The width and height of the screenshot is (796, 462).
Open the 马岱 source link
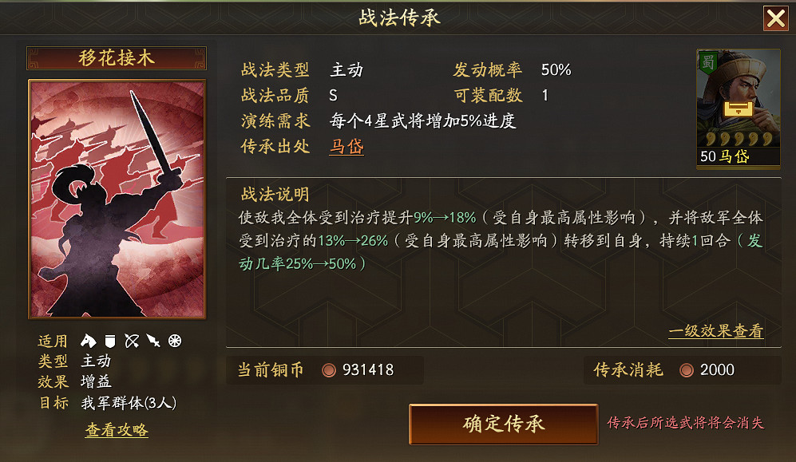tap(347, 147)
